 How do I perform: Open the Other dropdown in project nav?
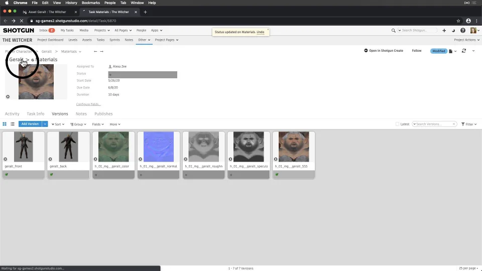point(144,40)
